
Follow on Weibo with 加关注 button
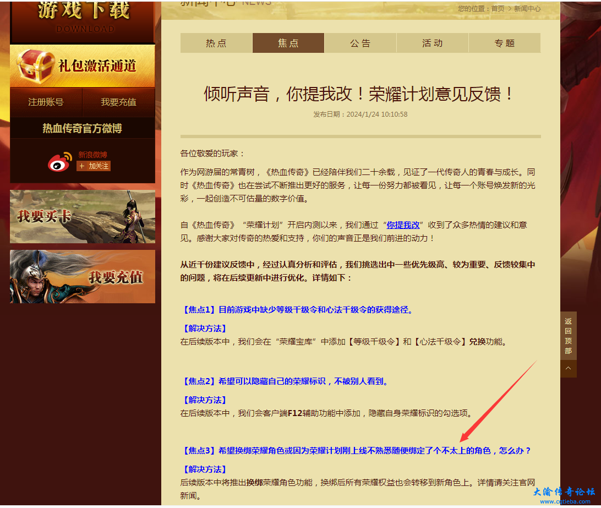click(x=94, y=166)
